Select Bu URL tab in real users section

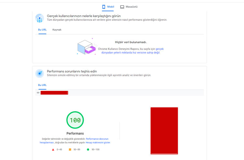[42, 30]
